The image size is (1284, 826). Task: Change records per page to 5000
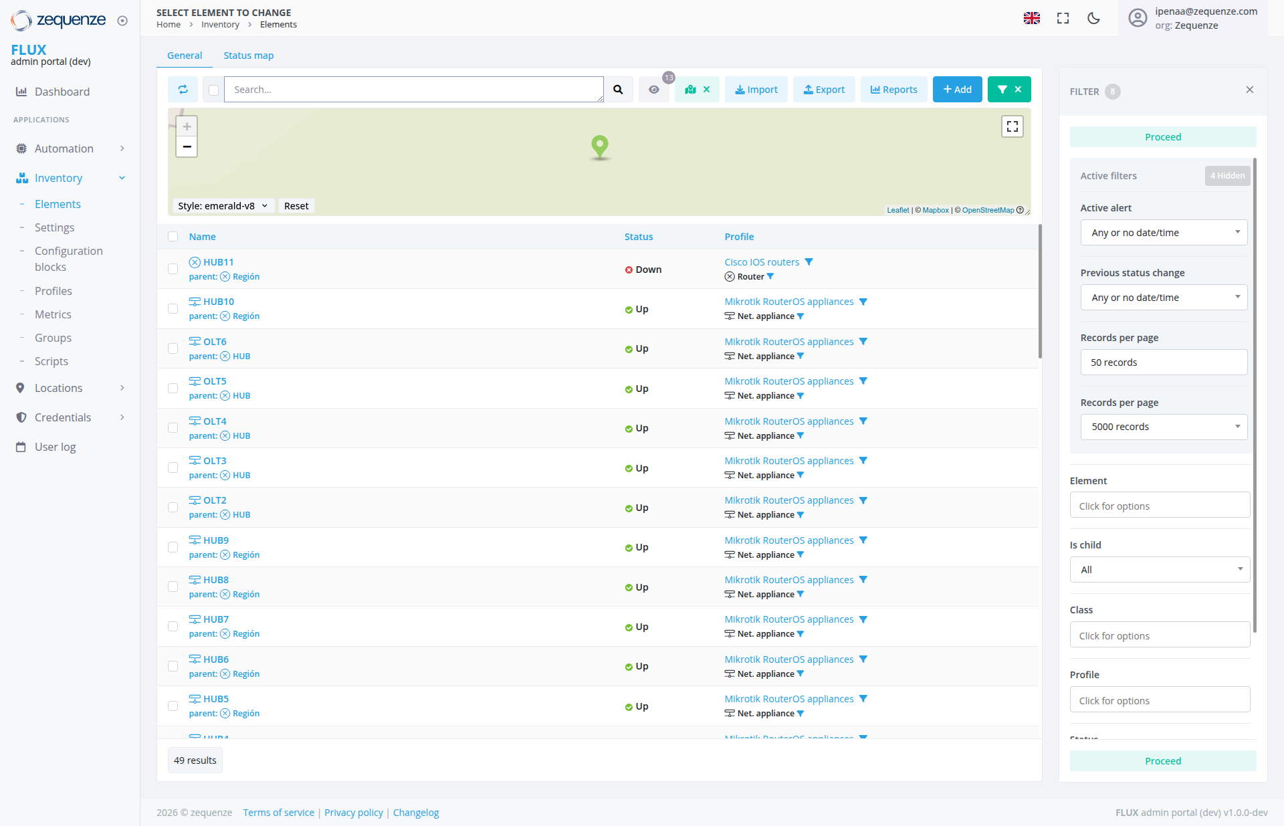(x=1163, y=426)
